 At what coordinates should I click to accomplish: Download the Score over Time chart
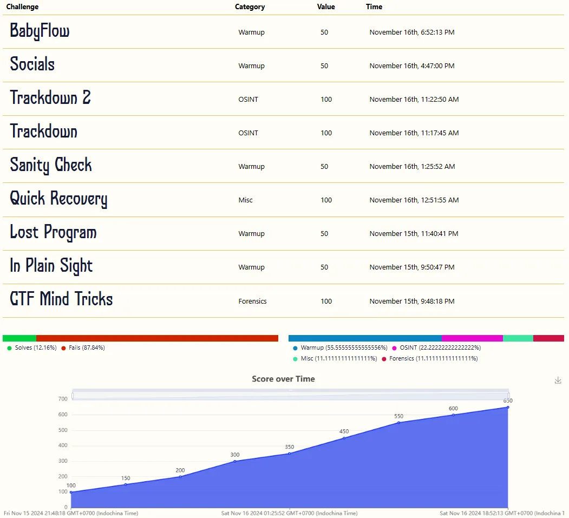558,381
